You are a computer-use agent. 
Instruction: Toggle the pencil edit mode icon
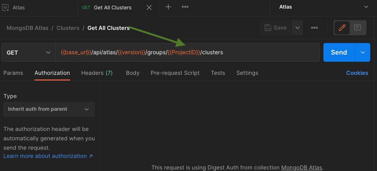point(342,28)
